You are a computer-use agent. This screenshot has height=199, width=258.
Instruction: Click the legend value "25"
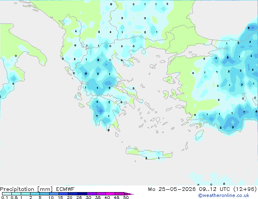(x=79, y=197)
